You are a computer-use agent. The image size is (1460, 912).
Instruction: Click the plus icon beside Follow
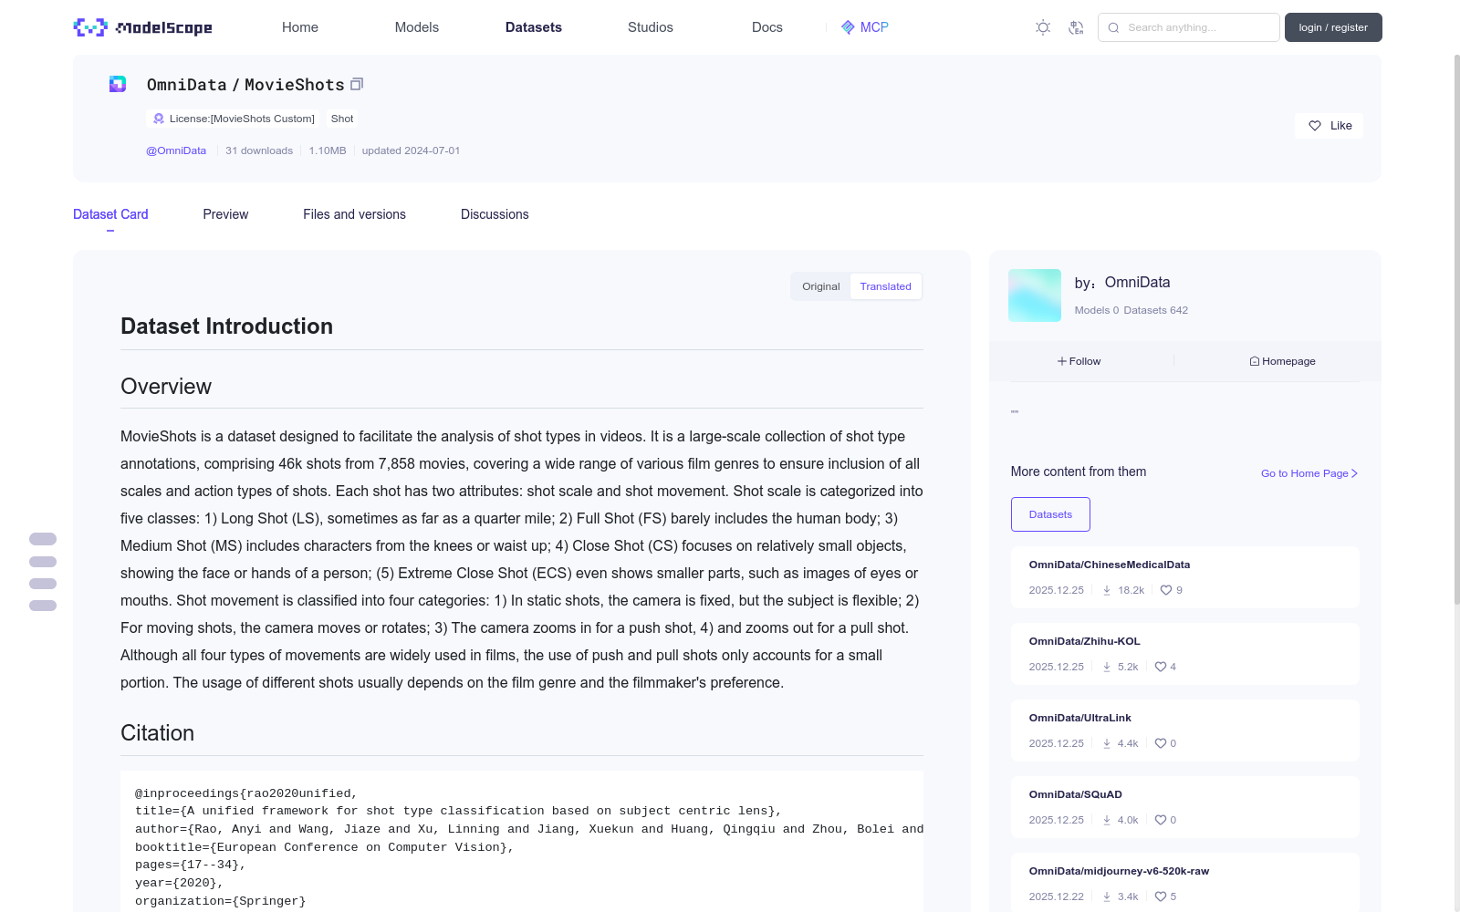(x=1062, y=361)
